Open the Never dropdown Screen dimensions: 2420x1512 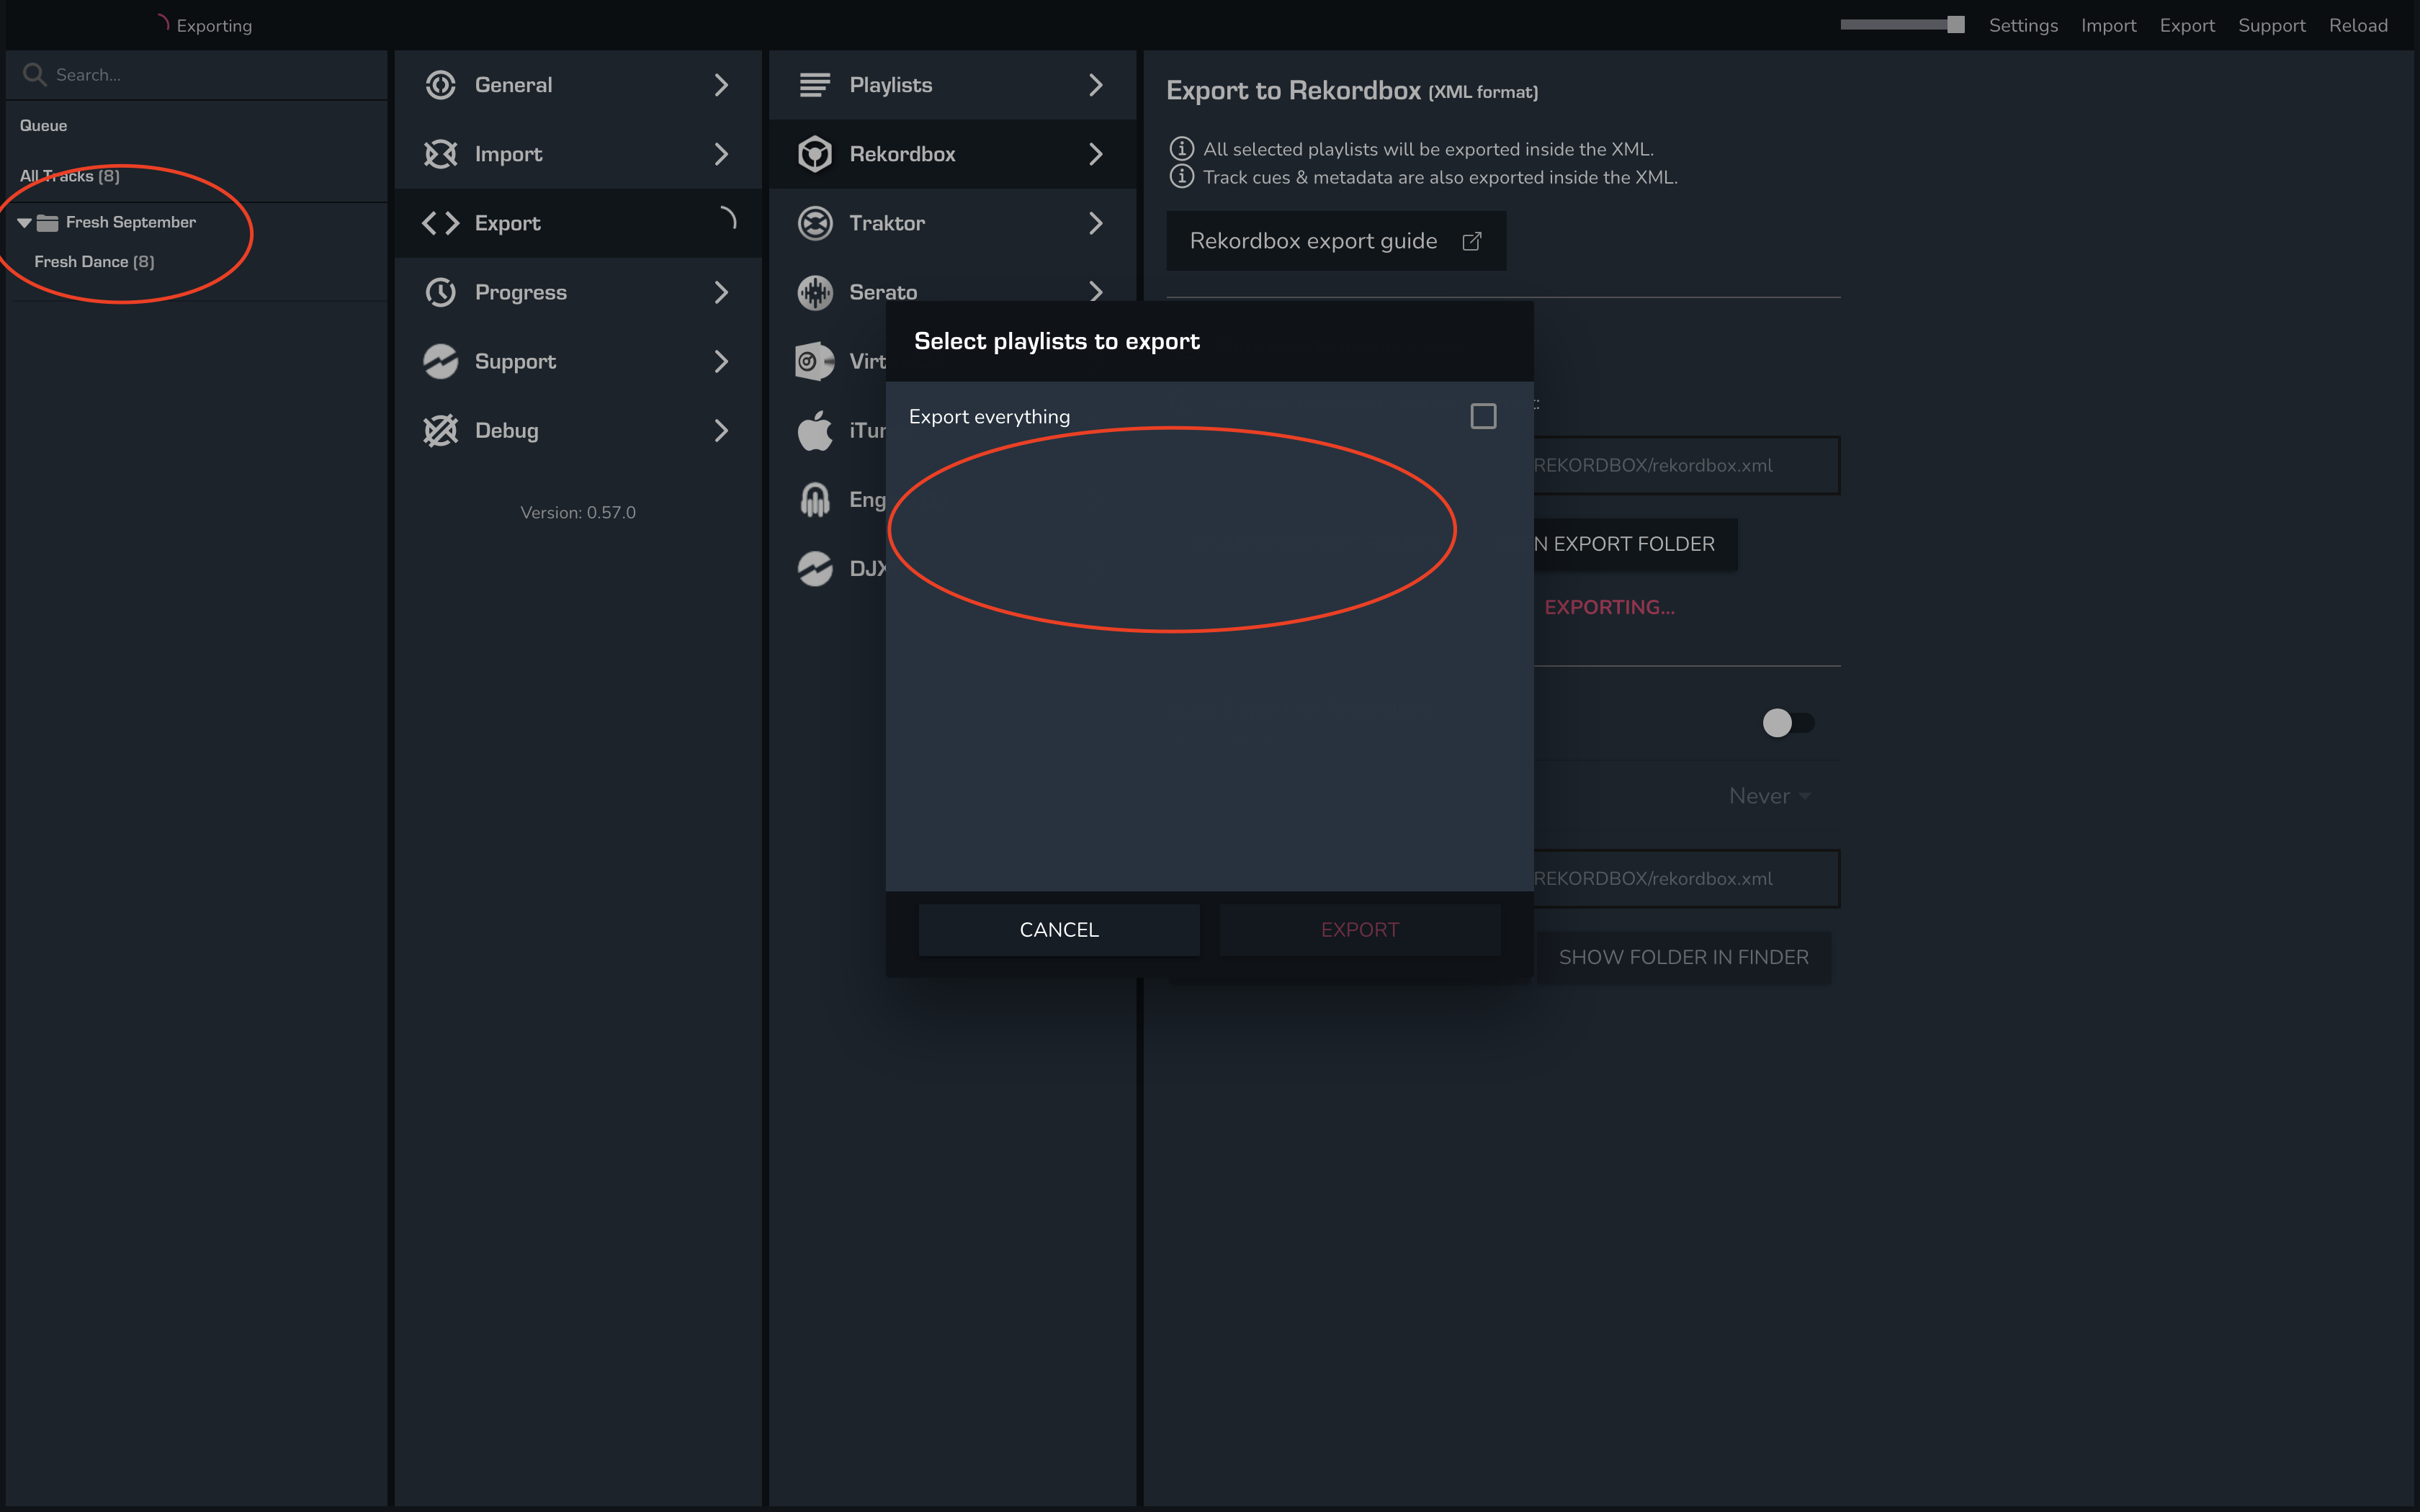pyautogui.click(x=1769, y=796)
